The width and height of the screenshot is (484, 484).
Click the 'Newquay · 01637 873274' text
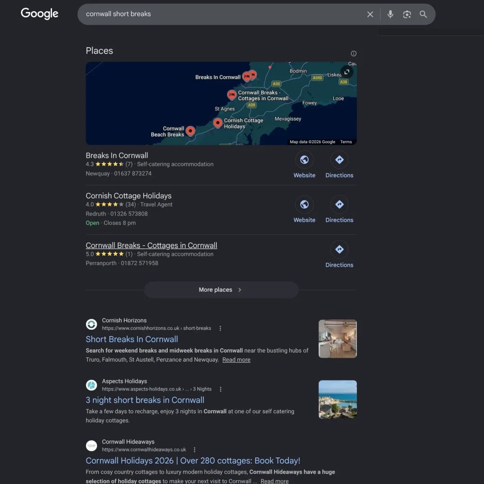pyautogui.click(x=119, y=173)
